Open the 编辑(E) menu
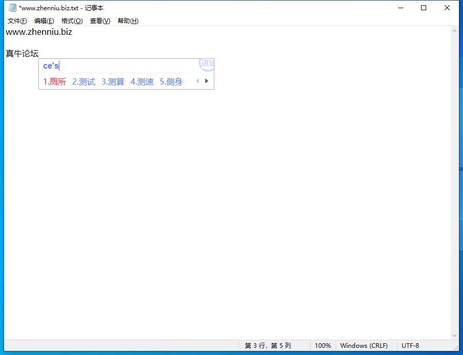 coord(44,21)
